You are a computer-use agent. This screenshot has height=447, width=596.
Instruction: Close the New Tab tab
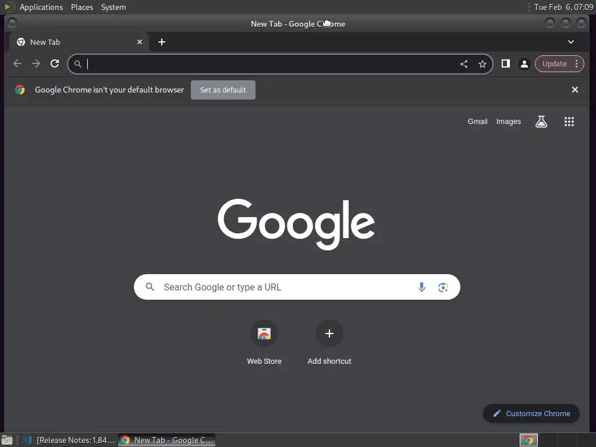coord(140,42)
